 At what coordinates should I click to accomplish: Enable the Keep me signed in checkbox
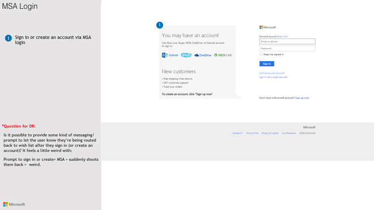(261, 54)
